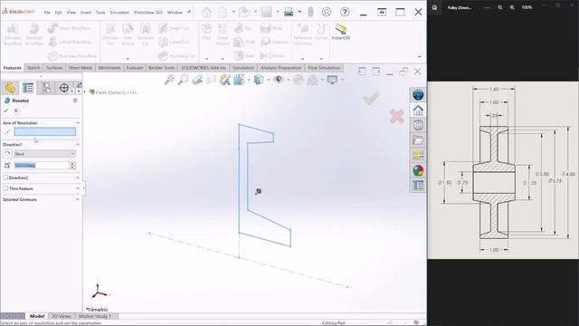Open the image viewer three-dots menu
579x326 pixels.
click(487, 7)
